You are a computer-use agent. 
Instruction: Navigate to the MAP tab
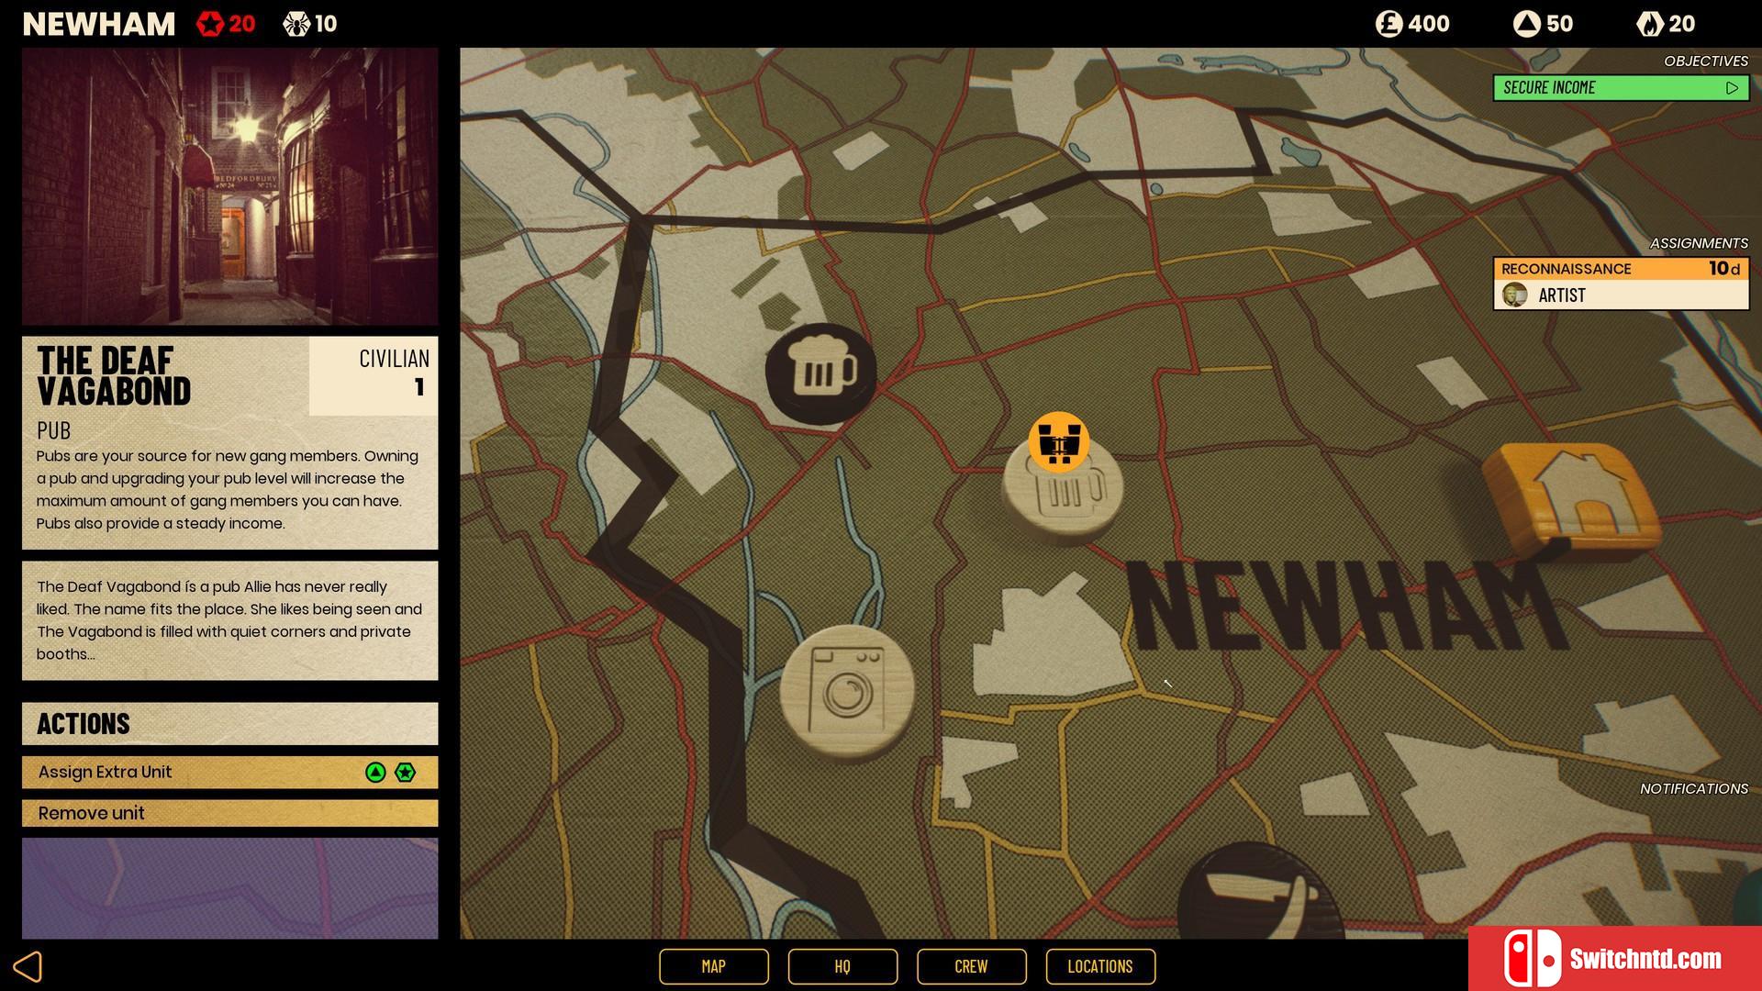click(714, 964)
